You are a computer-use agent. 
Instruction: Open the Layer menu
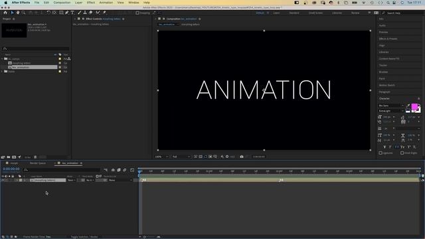click(78, 3)
